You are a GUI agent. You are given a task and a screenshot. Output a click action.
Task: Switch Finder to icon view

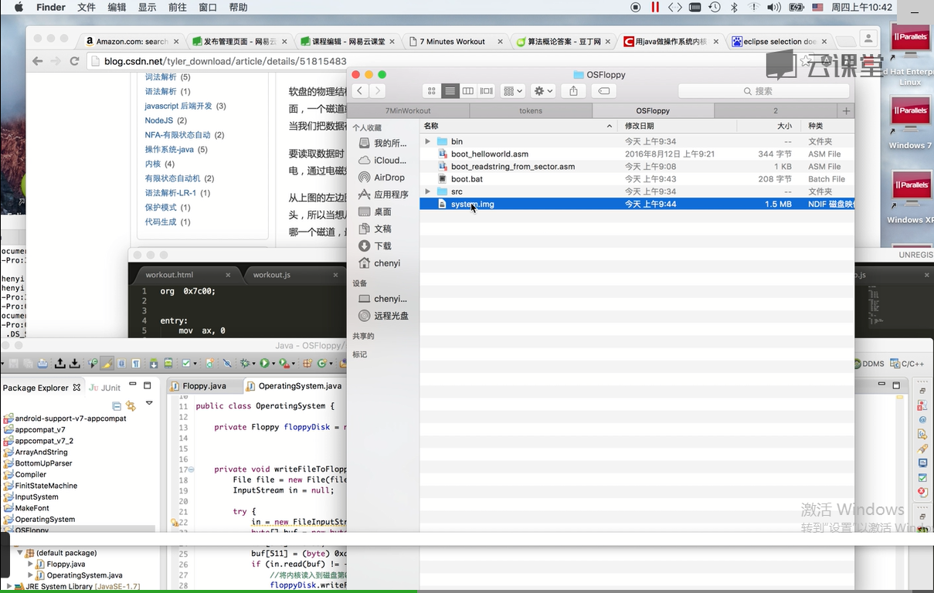[x=432, y=91]
